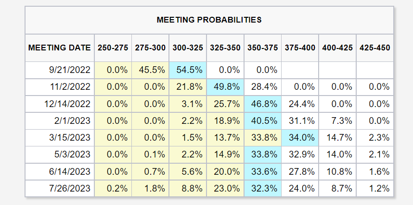Click the highlighted 54.5% cell
The width and height of the screenshot is (413, 205).
(x=188, y=70)
